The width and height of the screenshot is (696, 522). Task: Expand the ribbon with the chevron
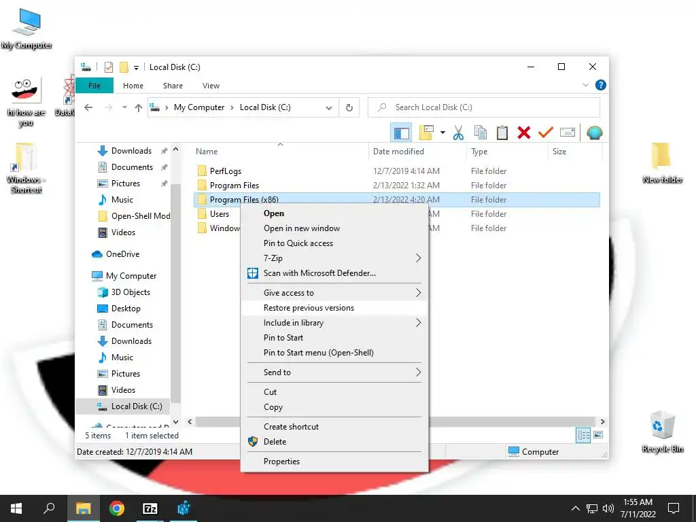click(x=585, y=85)
